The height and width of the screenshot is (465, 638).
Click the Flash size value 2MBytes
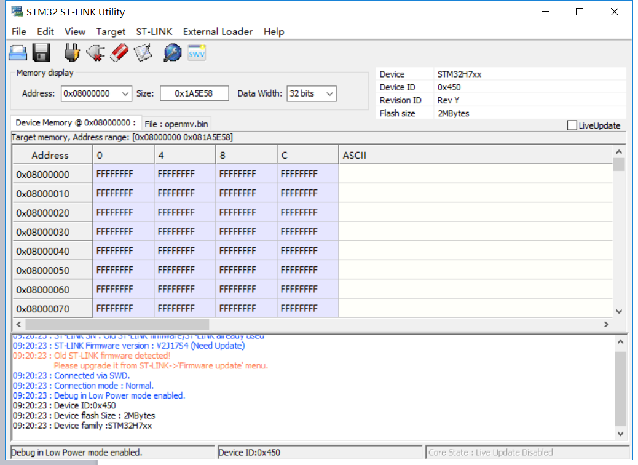453,113
